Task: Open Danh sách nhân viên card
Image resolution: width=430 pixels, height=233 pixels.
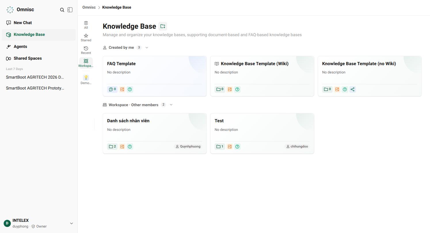Action: click(155, 133)
